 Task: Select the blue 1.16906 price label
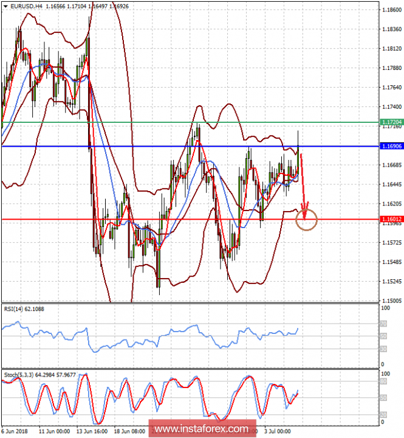392,146
